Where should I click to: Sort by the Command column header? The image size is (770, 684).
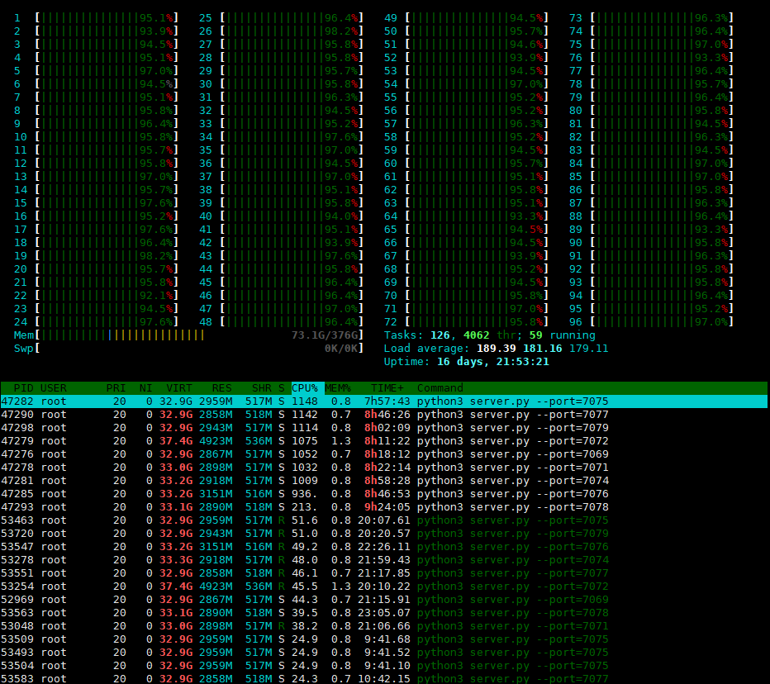[440, 387]
